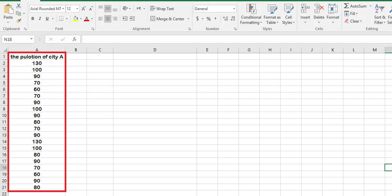The height and width of the screenshot is (196, 392).
Task: Select cell A2 containing 130
Action: click(37, 63)
